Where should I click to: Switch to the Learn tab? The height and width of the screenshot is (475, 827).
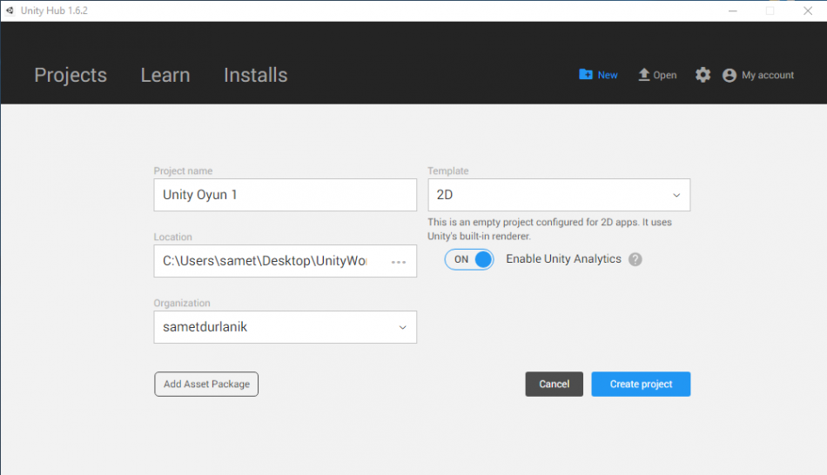[x=165, y=76]
